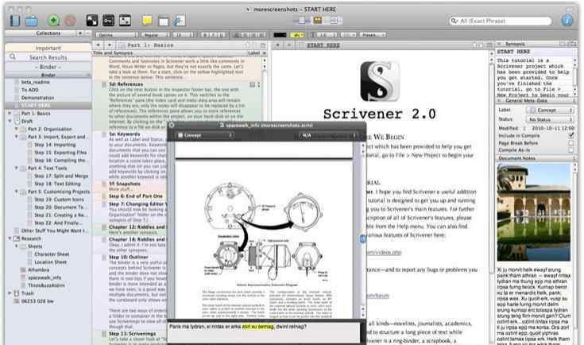The height and width of the screenshot is (345, 584).
Task: Open the blue Inspector info icon
Action: pyautogui.click(x=567, y=20)
